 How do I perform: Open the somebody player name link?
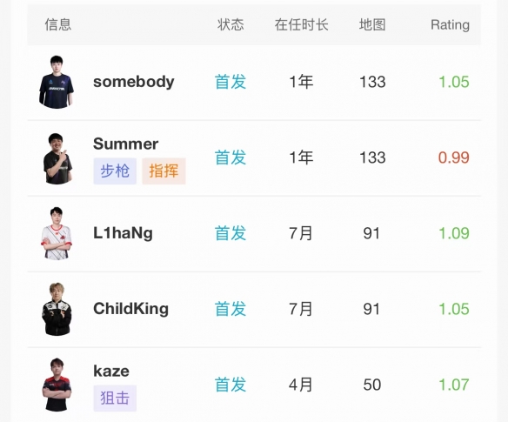(134, 81)
